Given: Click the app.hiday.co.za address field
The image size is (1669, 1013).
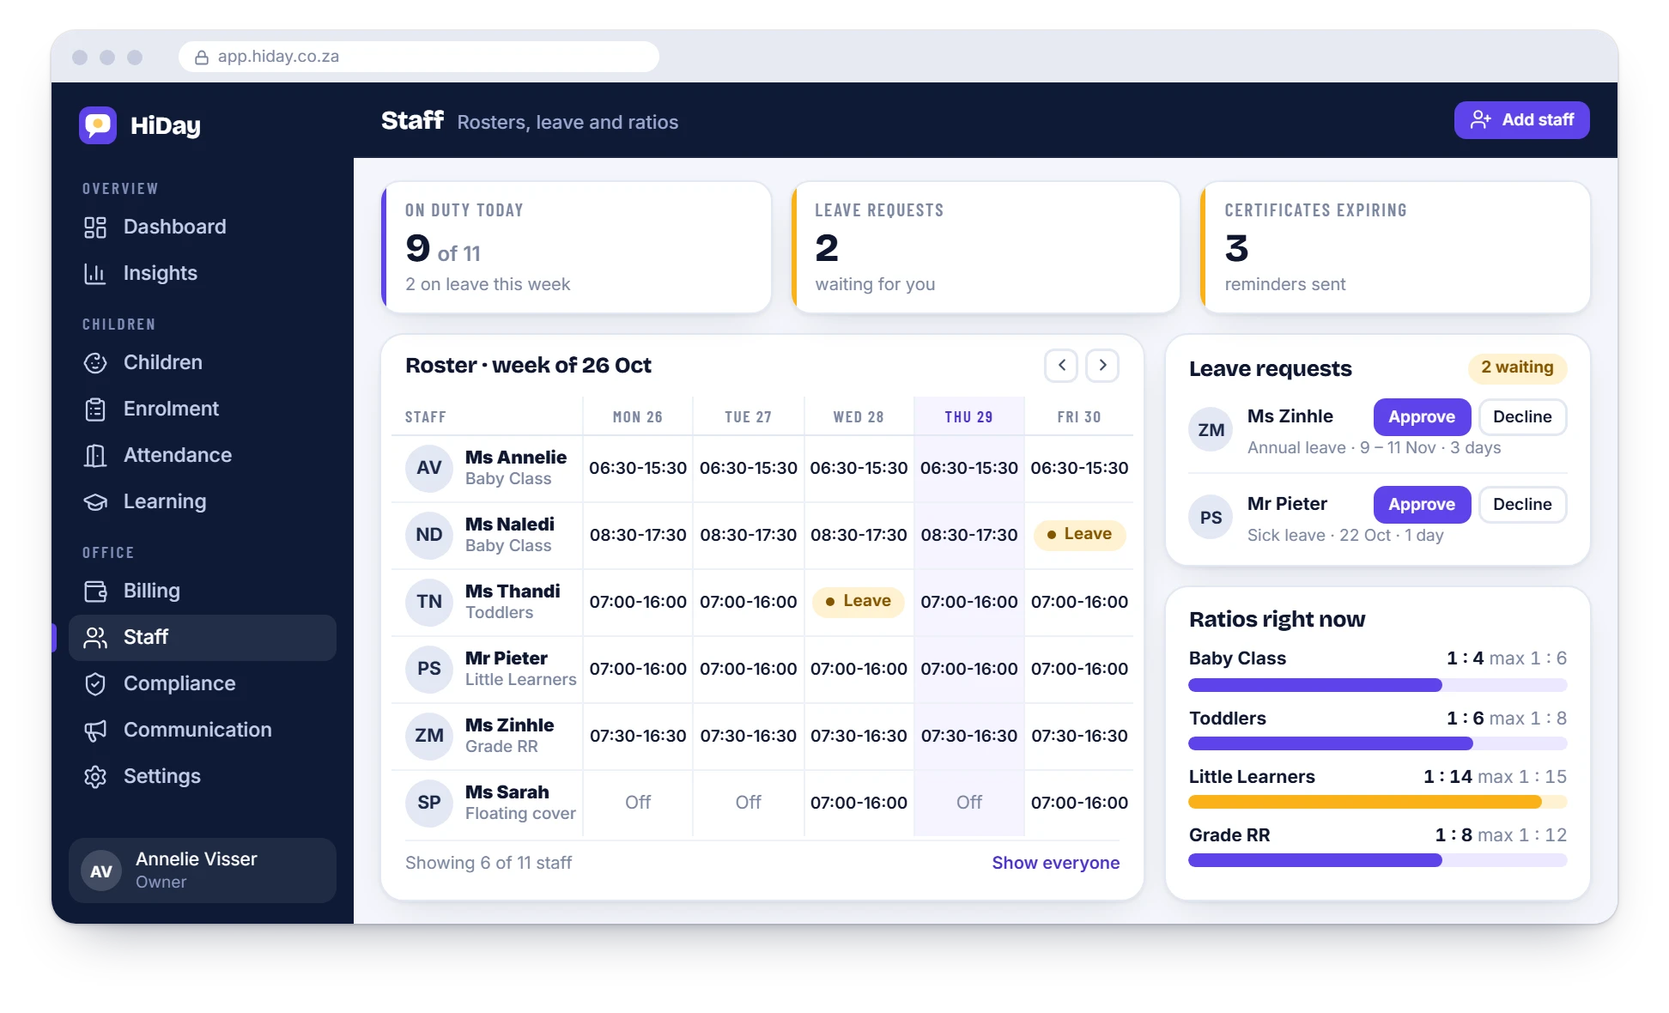Looking at the screenshot, I should coord(419,57).
